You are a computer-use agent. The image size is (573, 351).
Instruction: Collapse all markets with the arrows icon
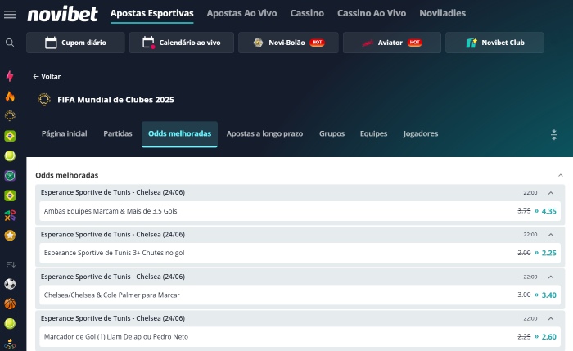tap(554, 135)
